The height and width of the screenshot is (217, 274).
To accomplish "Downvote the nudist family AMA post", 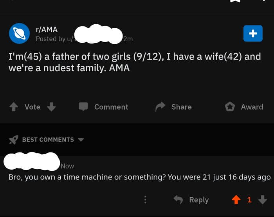I will (x=51, y=107).
